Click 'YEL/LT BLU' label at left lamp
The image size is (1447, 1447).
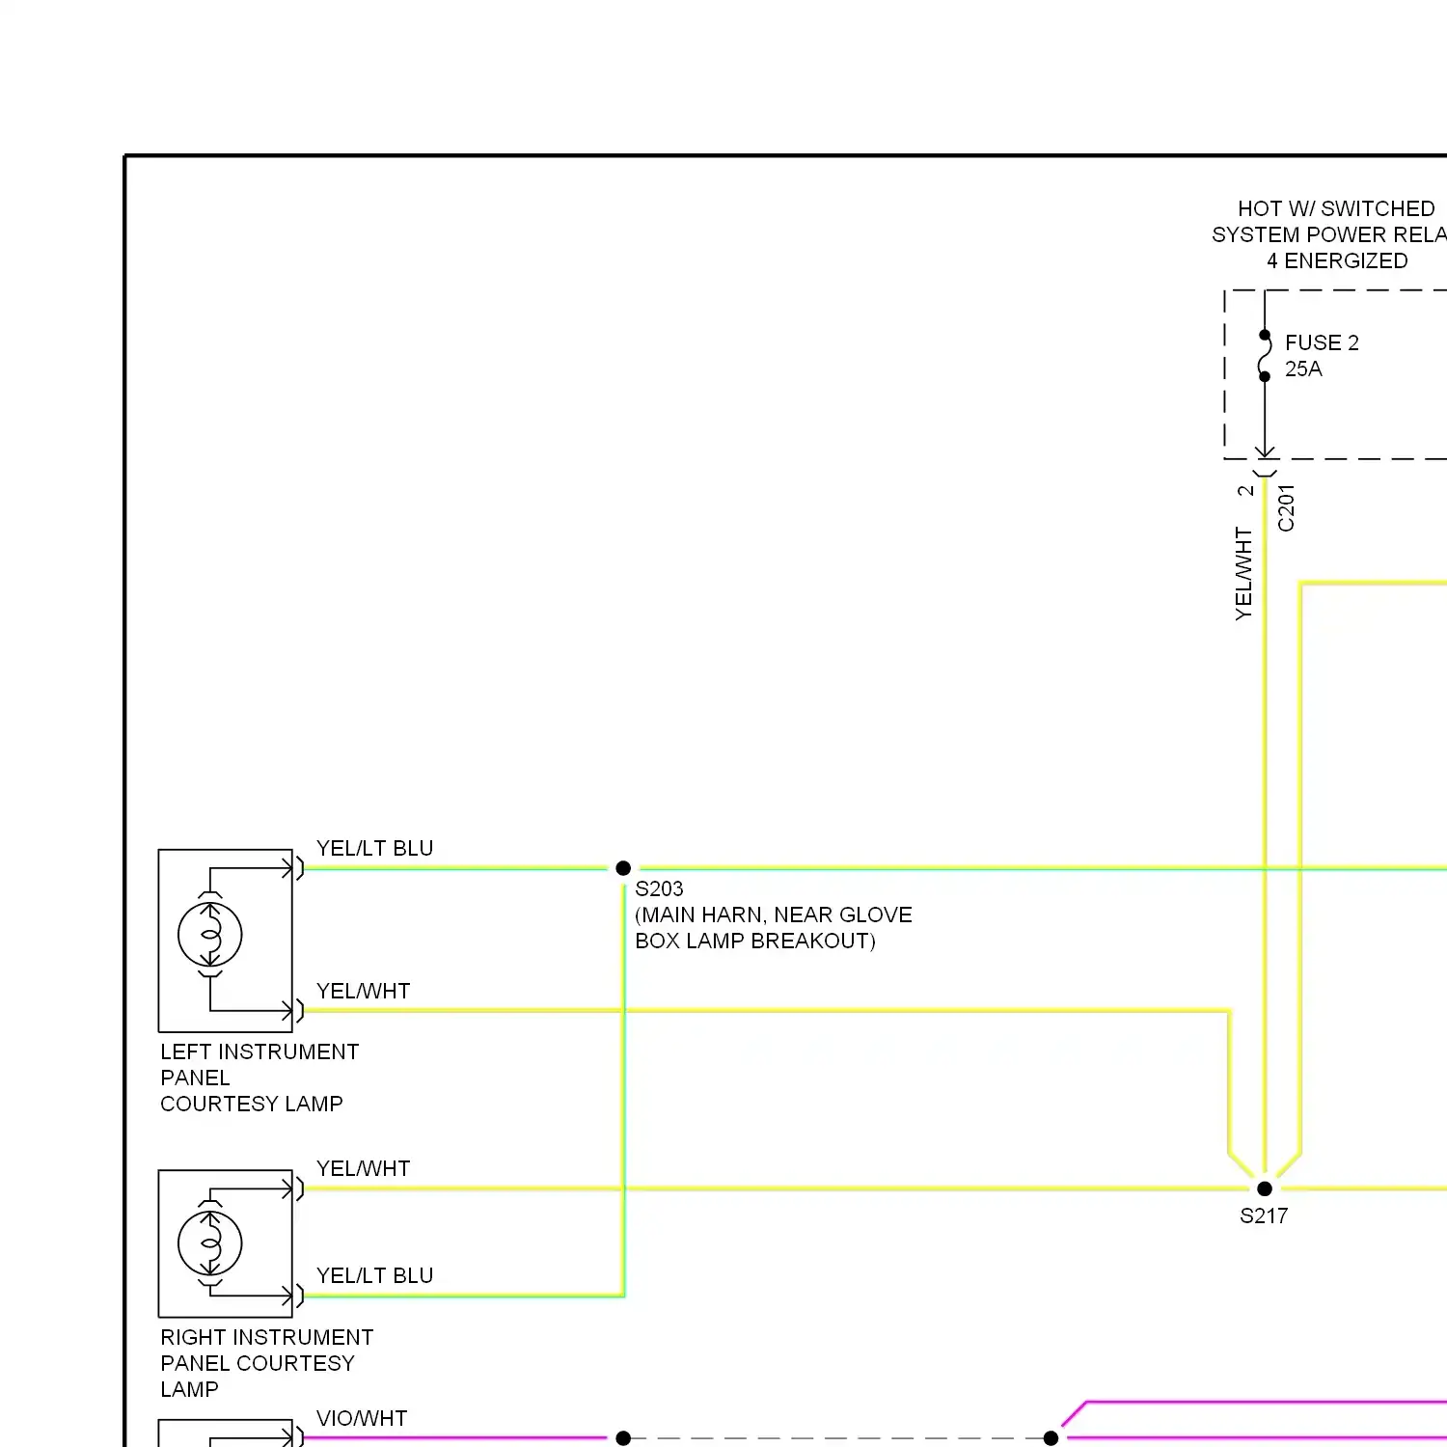click(x=374, y=848)
